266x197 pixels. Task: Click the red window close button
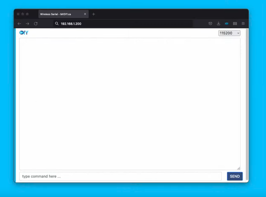(18, 14)
